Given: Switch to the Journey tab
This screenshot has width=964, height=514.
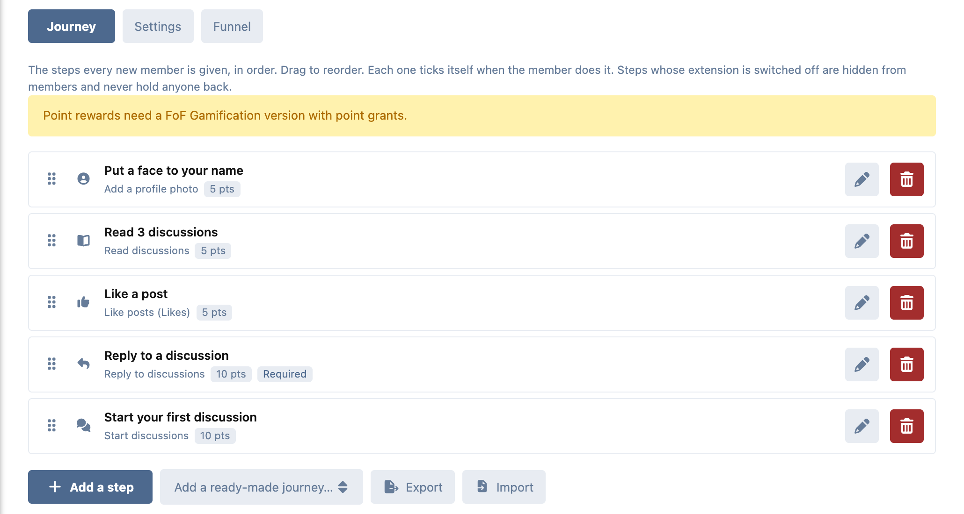Looking at the screenshot, I should [72, 26].
